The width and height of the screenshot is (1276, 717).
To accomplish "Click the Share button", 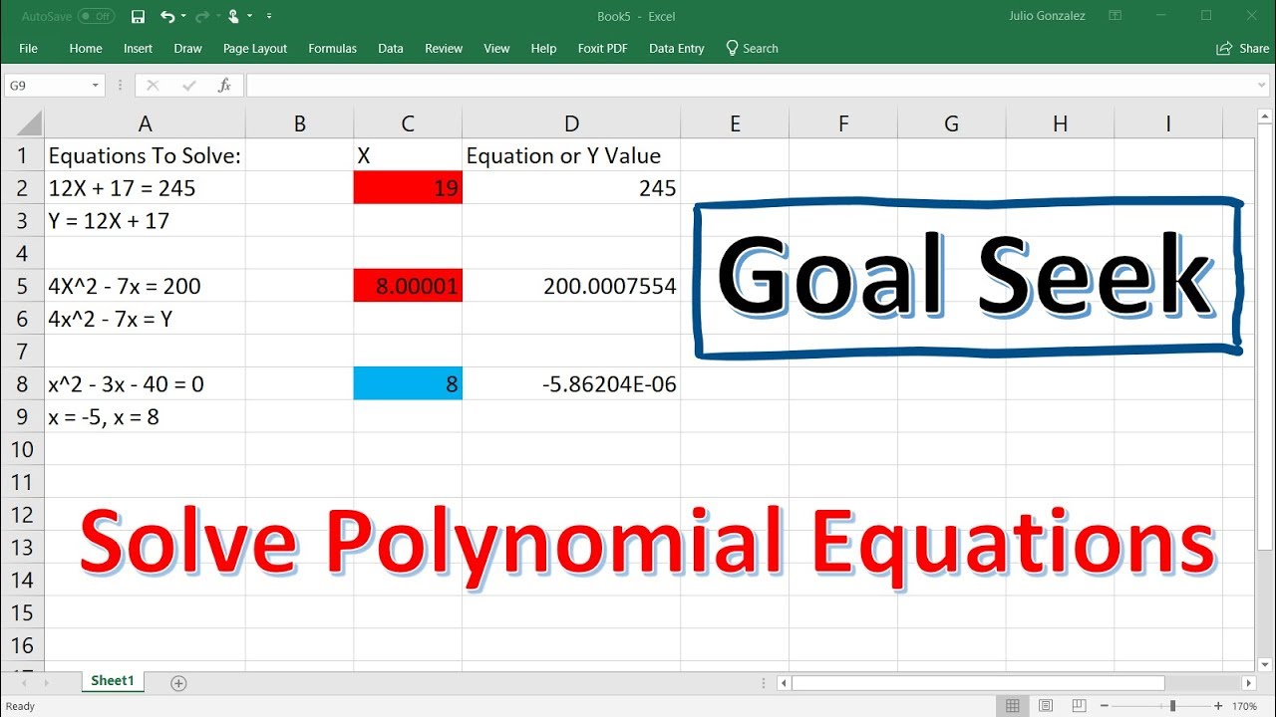I will (1243, 48).
